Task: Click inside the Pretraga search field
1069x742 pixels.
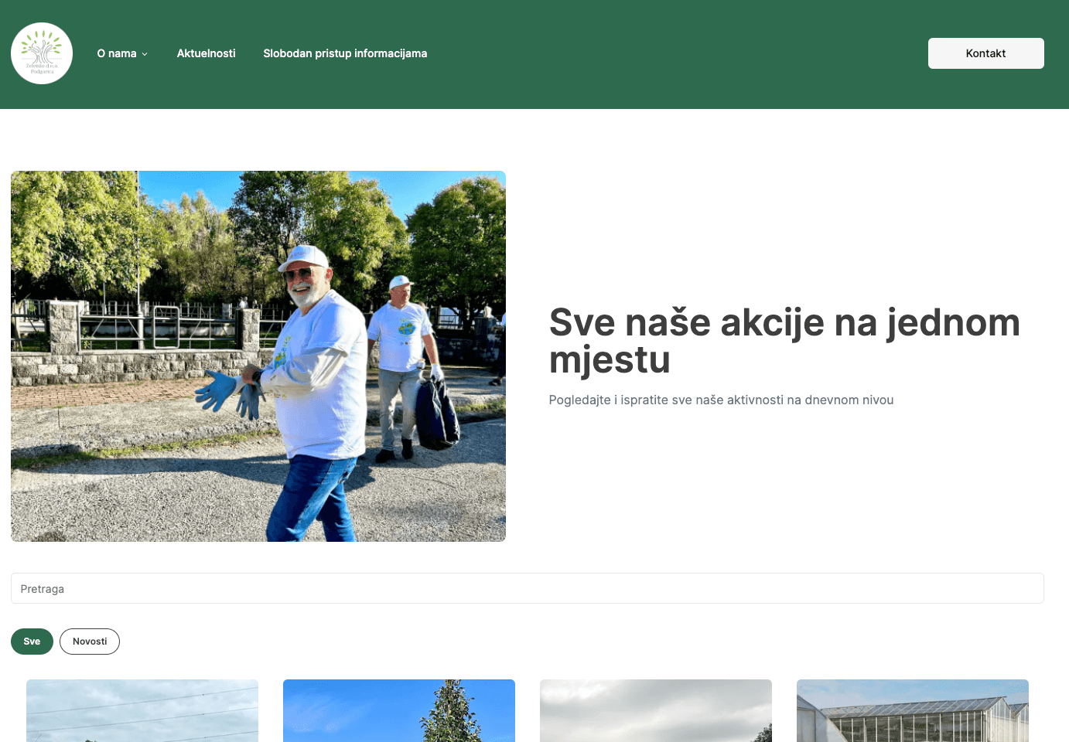Action: tap(527, 588)
